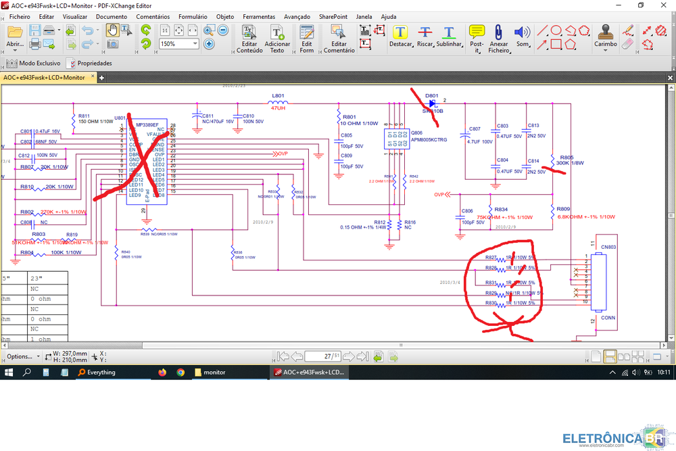This screenshot has width=676, height=451.
Task: Choose the Post-it sticky note tool
Action: [x=477, y=32]
